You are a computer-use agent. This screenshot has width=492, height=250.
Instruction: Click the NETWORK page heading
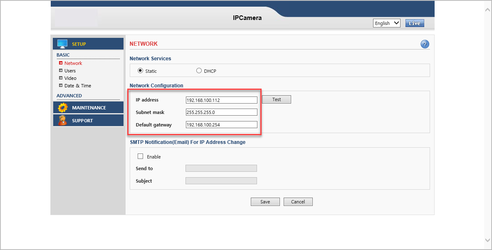144,44
